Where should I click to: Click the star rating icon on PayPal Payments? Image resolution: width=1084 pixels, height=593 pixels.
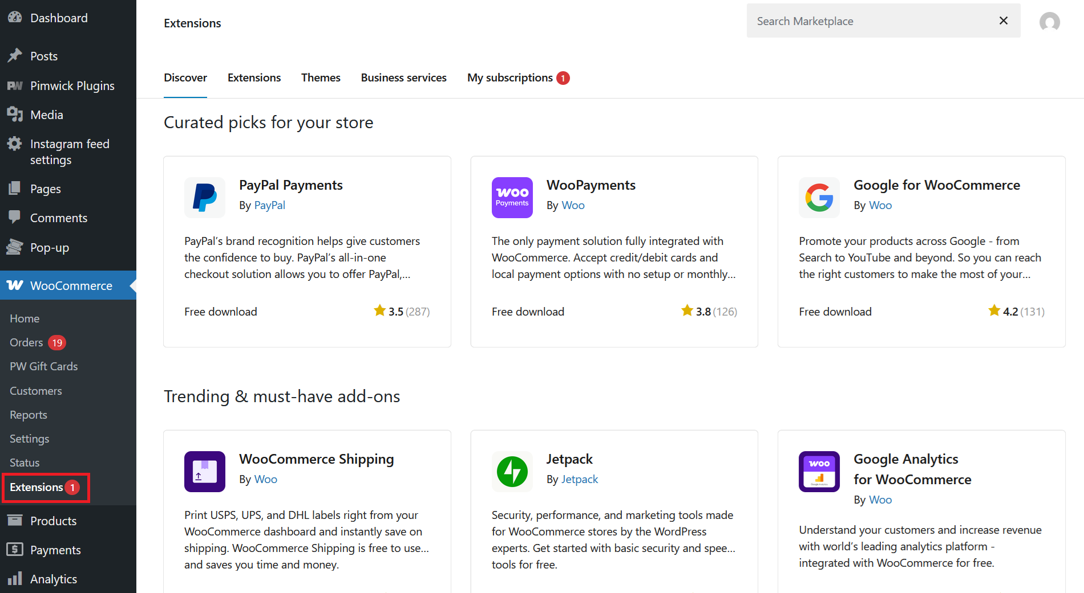(379, 310)
